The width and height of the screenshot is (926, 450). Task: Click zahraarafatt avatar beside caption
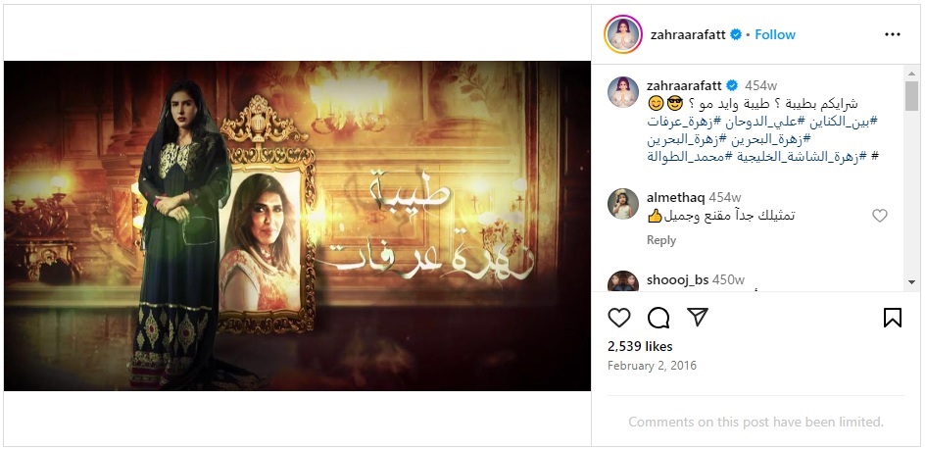pos(623,92)
